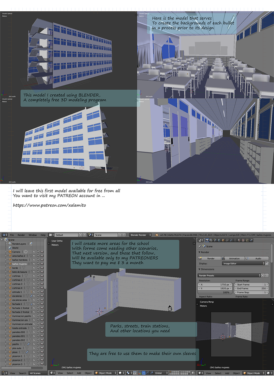
Task: Toggle visibility eye for Camera
Action: pos(34,252)
